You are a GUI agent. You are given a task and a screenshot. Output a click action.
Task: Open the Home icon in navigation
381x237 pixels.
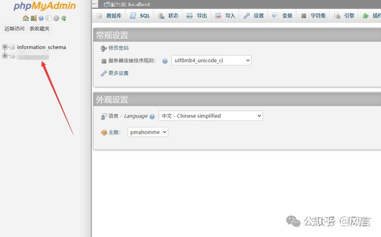tap(26, 18)
